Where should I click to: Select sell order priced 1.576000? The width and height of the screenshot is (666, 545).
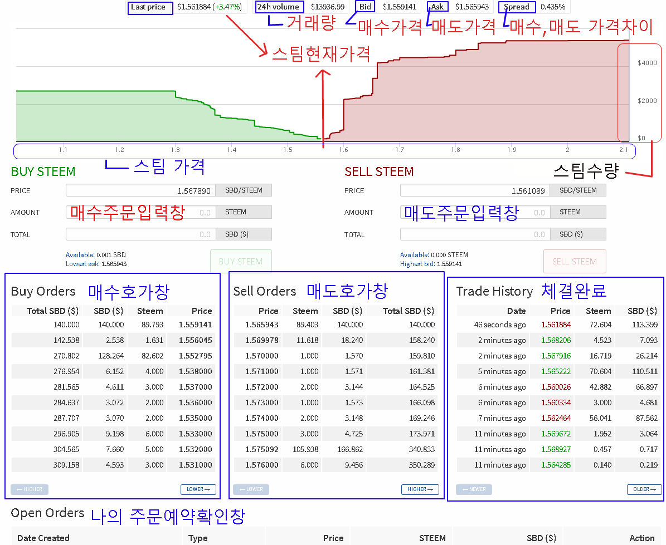[x=336, y=465]
